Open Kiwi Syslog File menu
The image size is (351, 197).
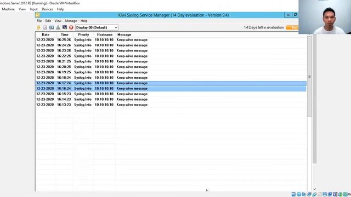tap(39, 21)
